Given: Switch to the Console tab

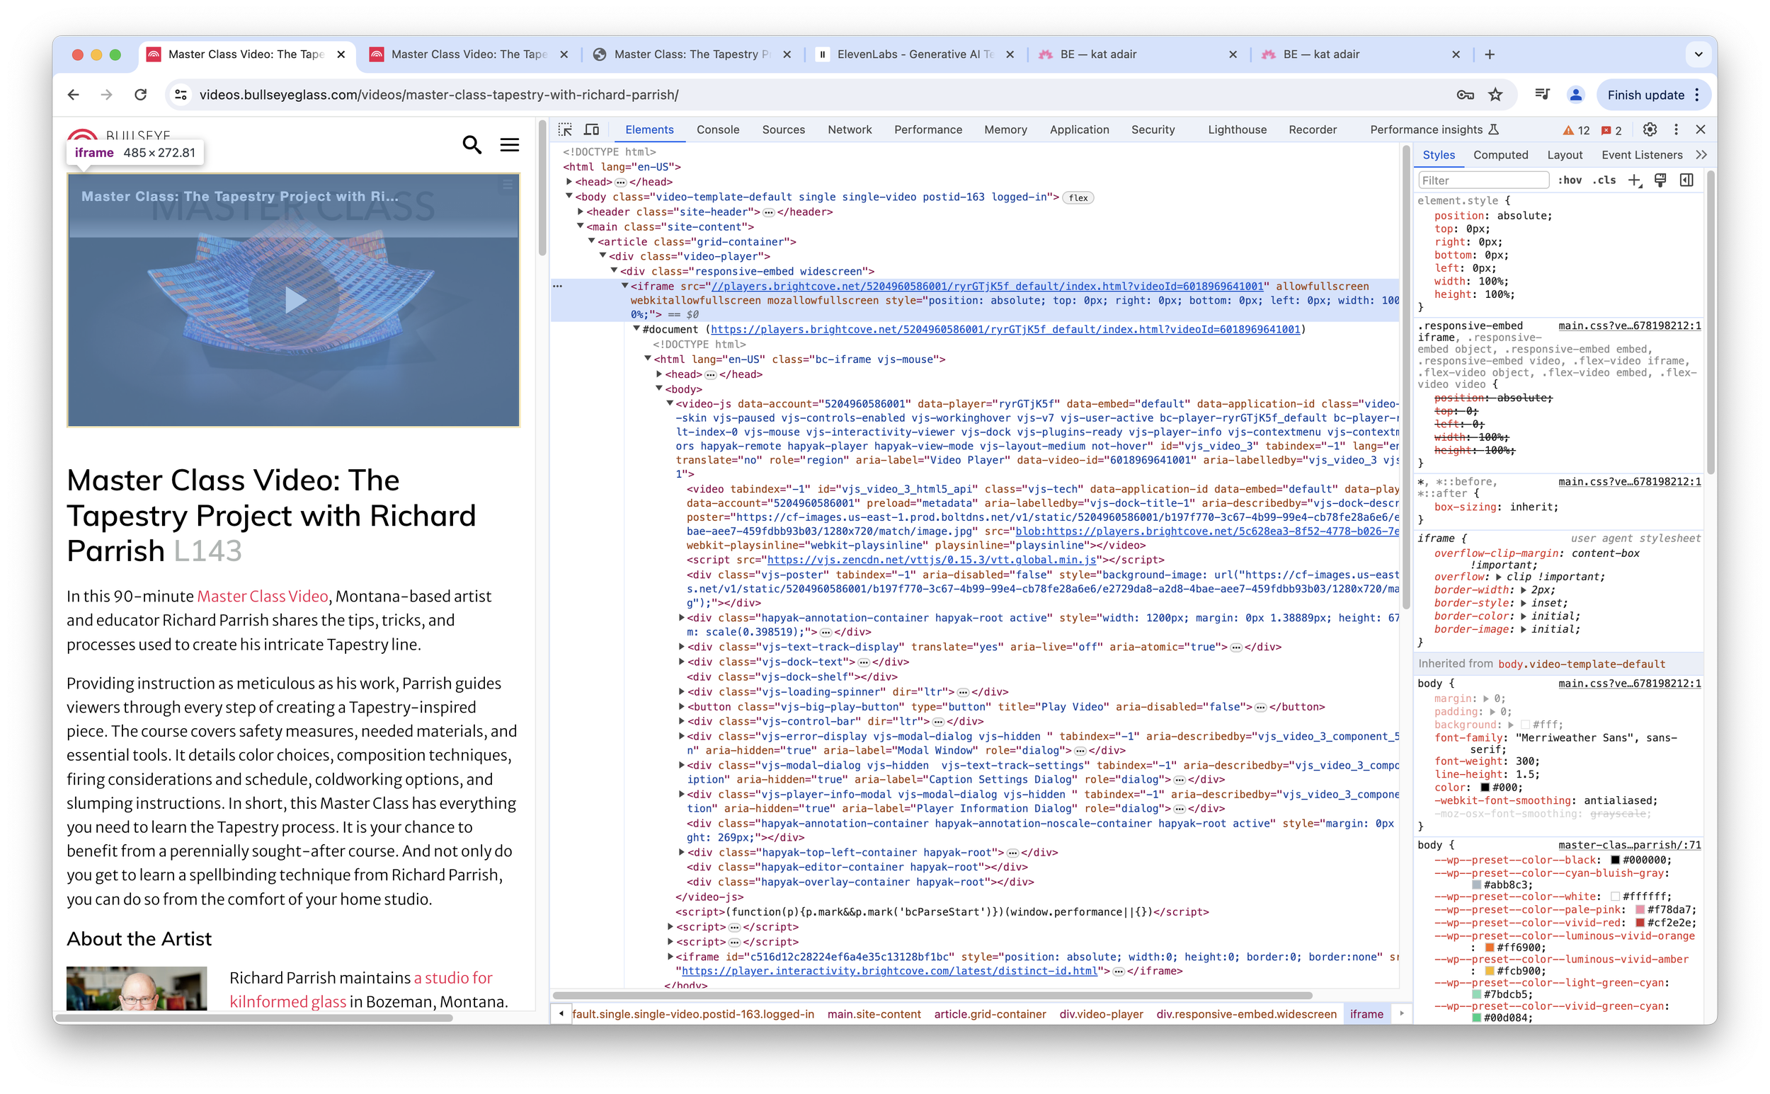Looking at the screenshot, I should coord(717,129).
